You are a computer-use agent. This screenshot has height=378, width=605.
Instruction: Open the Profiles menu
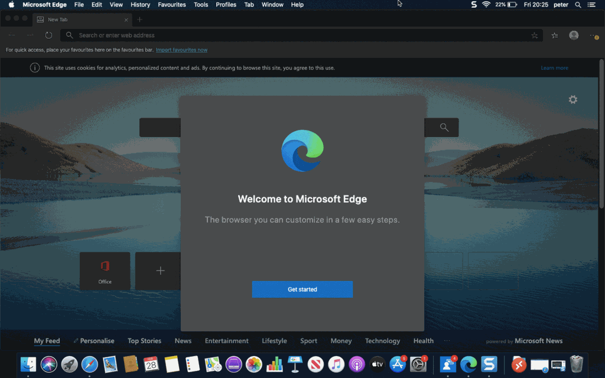click(226, 5)
